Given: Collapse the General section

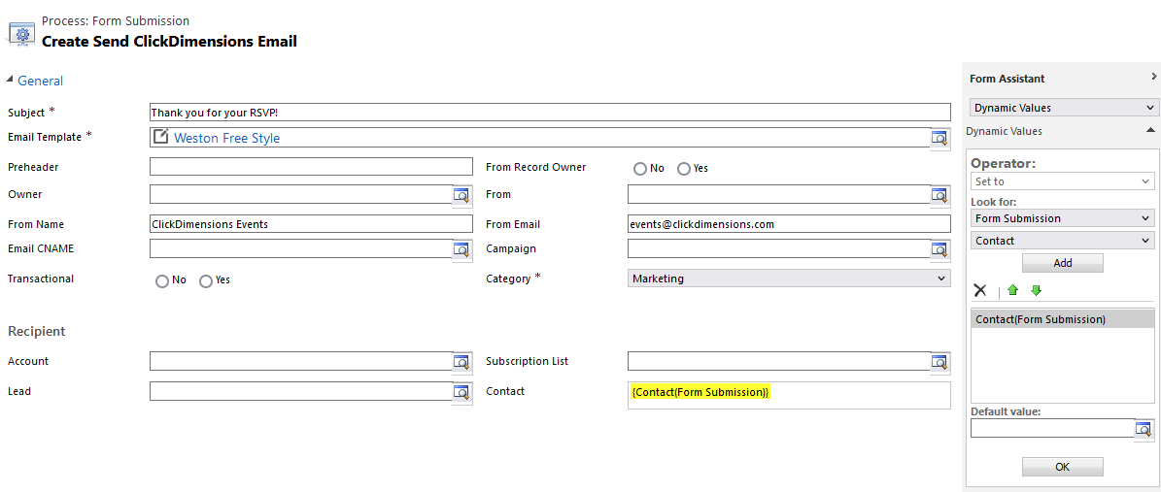Looking at the screenshot, I should 10,80.
